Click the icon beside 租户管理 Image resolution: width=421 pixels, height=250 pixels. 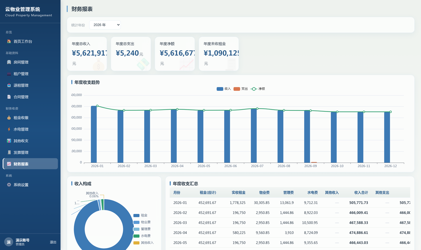(x=9, y=74)
